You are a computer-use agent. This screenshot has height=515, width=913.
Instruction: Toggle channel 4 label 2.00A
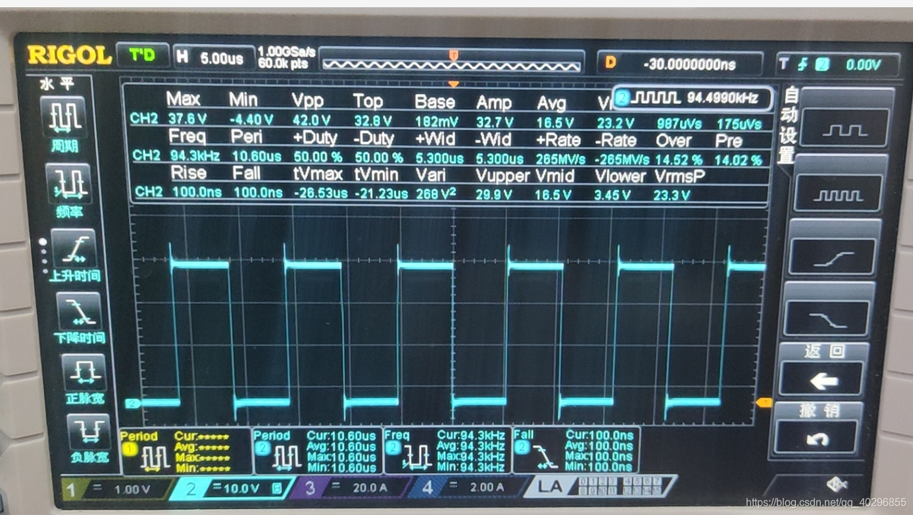click(x=466, y=487)
